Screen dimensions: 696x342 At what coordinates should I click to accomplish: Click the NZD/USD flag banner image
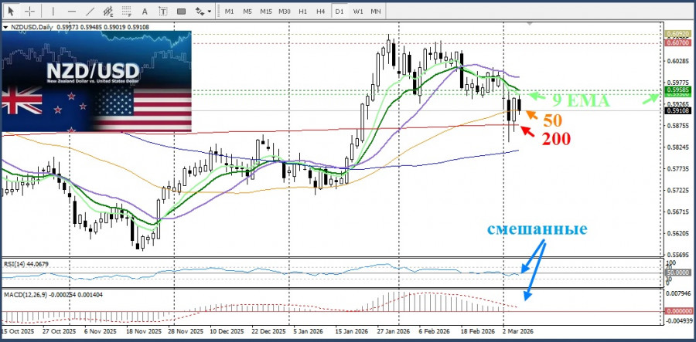[96, 82]
